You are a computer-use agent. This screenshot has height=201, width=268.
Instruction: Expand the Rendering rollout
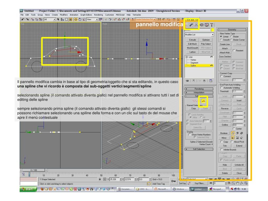tap(199, 89)
